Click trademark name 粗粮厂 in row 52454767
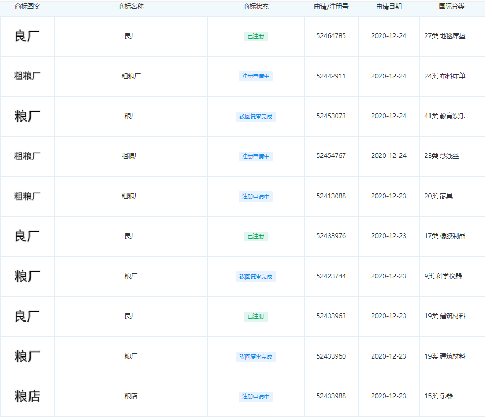 coord(131,156)
